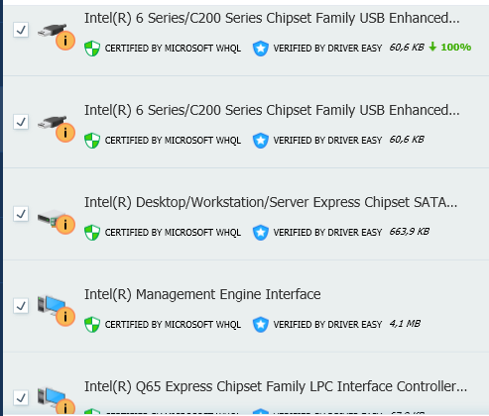Image resolution: width=489 pixels, height=416 pixels.
Task: Click the green WHQL shield for Management Engine Interface
Action: [92, 325]
